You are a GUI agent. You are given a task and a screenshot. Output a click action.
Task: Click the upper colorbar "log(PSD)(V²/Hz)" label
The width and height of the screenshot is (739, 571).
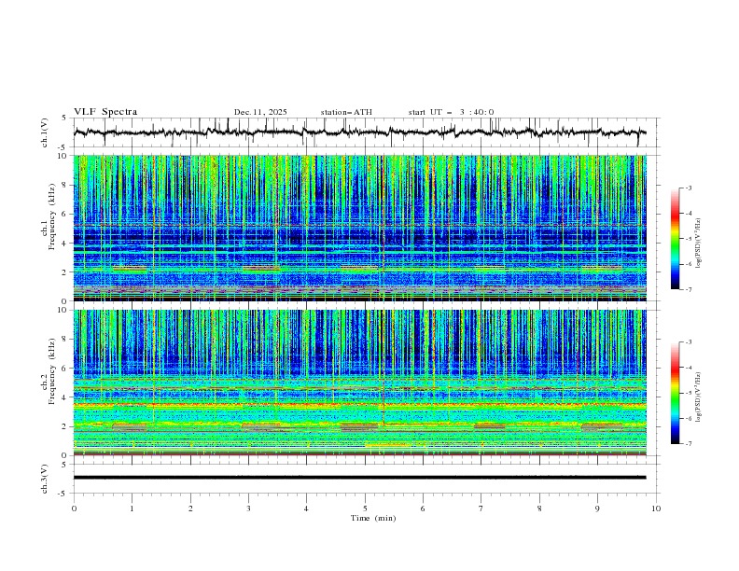click(700, 244)
